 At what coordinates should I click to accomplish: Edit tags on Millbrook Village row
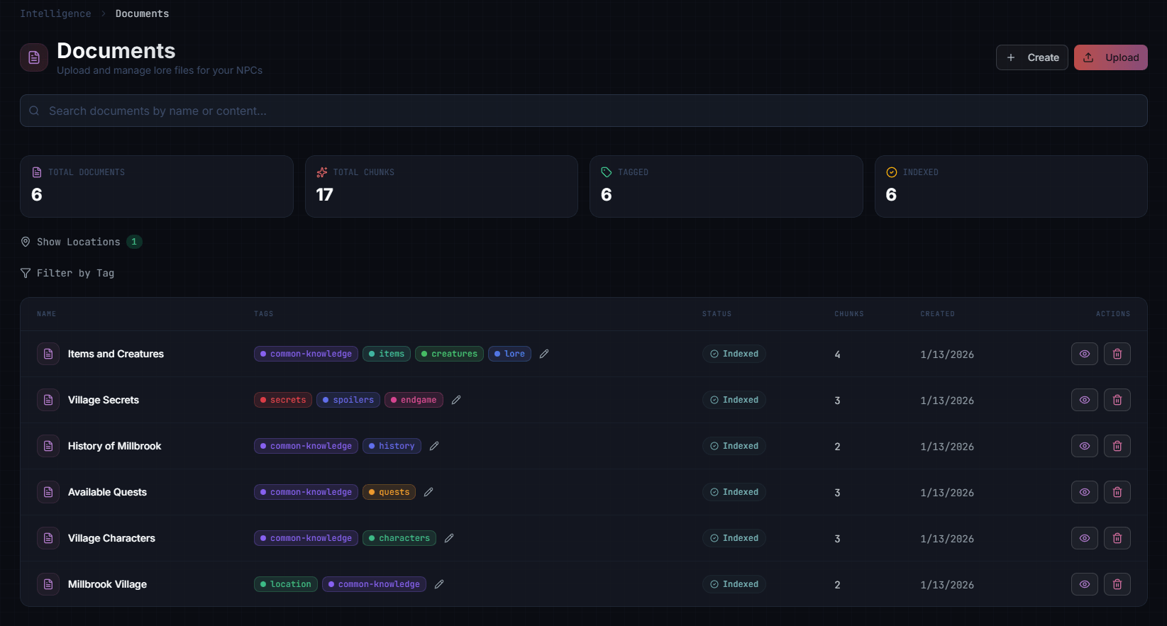pyautogui.click(x=439, y=584)
